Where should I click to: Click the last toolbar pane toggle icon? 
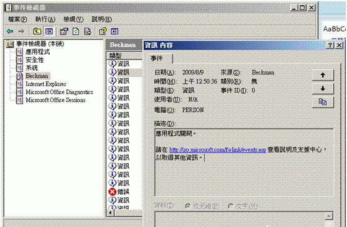(114, 32)
